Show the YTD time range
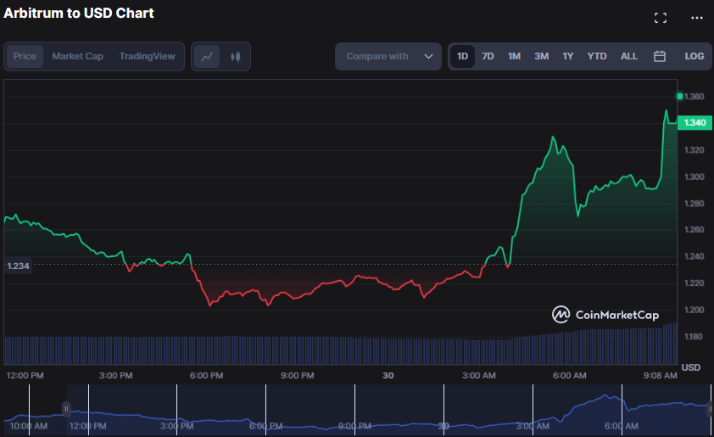This screenshot has height=437, width=714. pyautogui.click(x=597, y=57)
